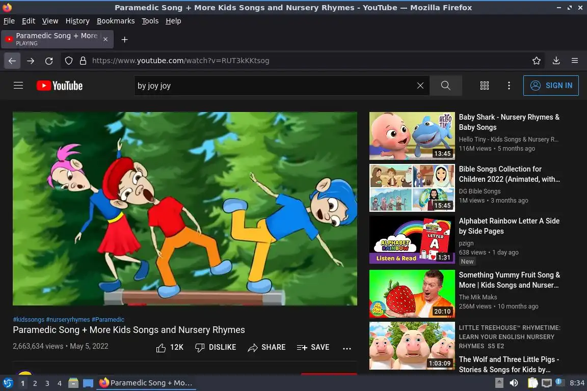Open the View menu
The image size is (587, 391).
coord(50,21)
